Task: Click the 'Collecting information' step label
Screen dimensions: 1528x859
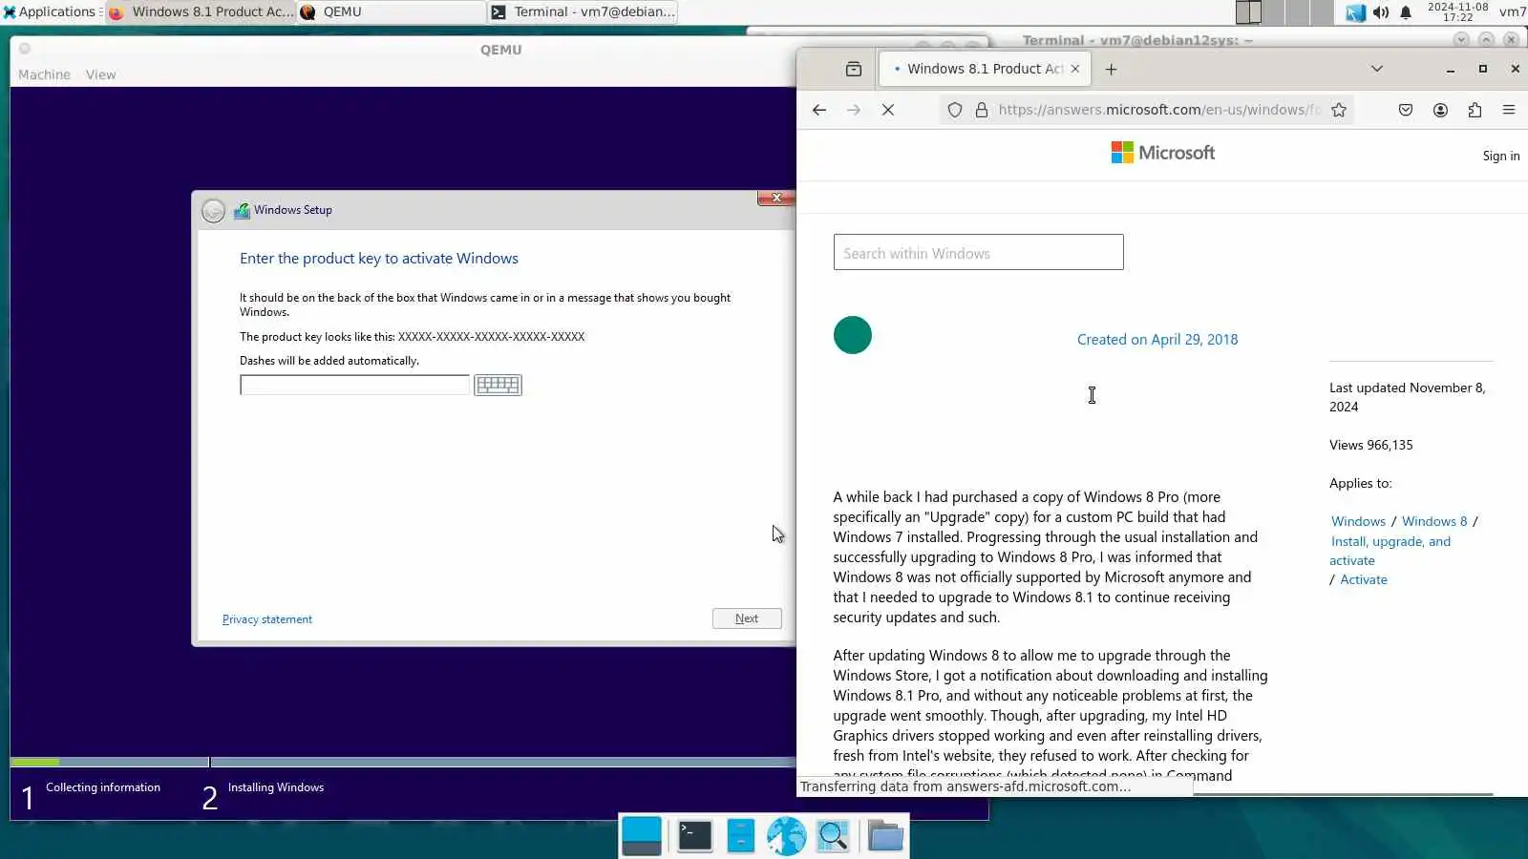Action: coord(103,787)
